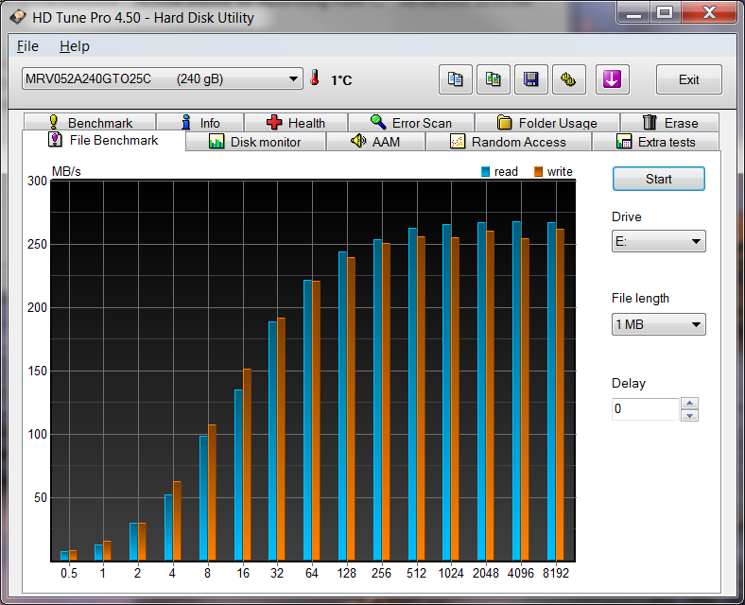This screenshot has height=605, width=745.
Task: Click the purple down arrow tray icon
Action: [613, 79]
